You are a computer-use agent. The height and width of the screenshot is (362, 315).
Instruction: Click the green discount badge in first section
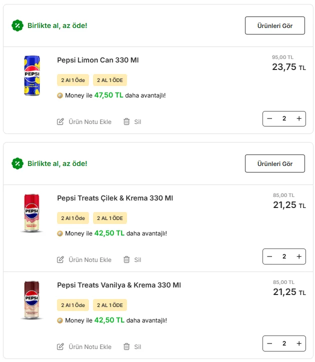(17, 25)
